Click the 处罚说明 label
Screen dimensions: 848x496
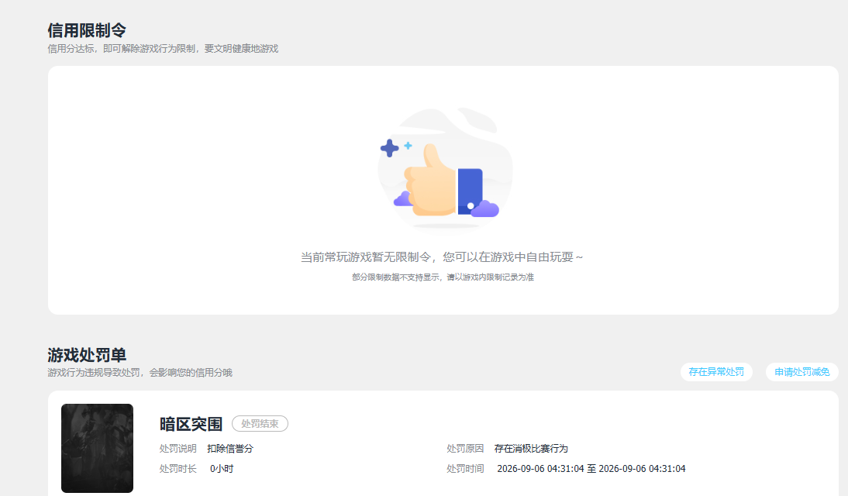[x=178, y=449]
